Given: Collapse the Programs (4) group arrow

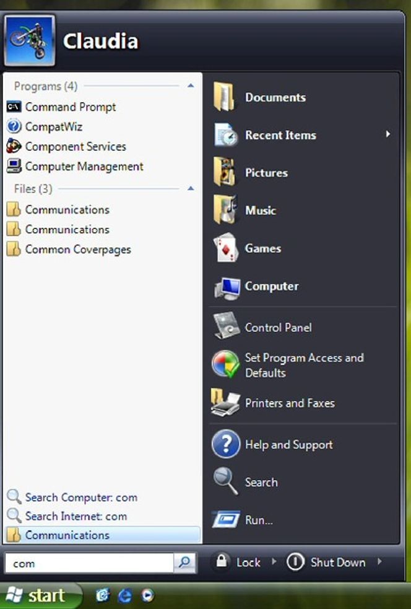Looking at the screenshot, I should coord(191,86).
